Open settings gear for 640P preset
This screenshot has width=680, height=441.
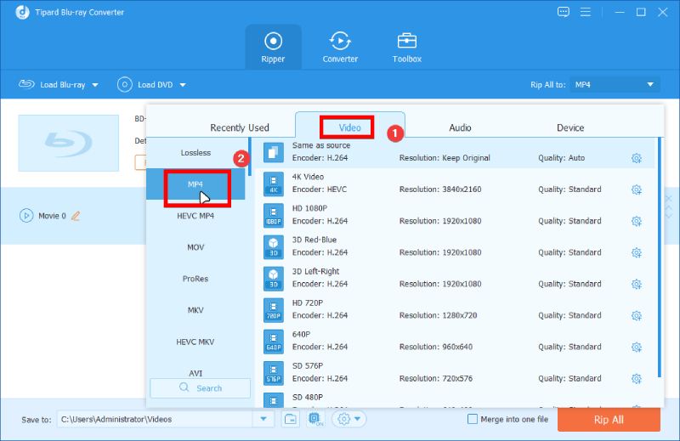point(636,347)
